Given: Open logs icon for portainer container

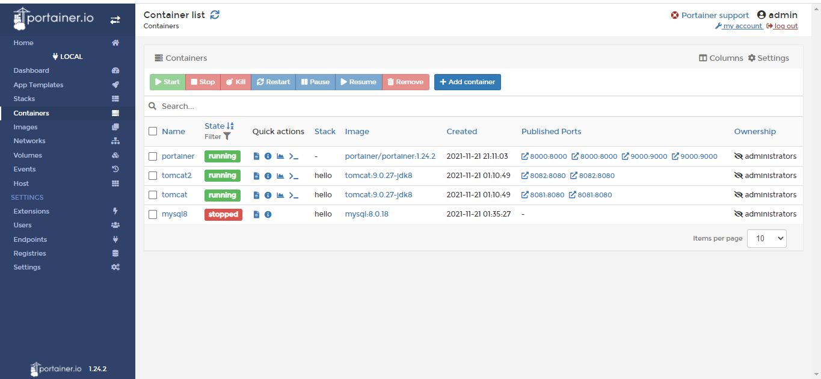Looking at the screenshot, I should tap(256, 156).
